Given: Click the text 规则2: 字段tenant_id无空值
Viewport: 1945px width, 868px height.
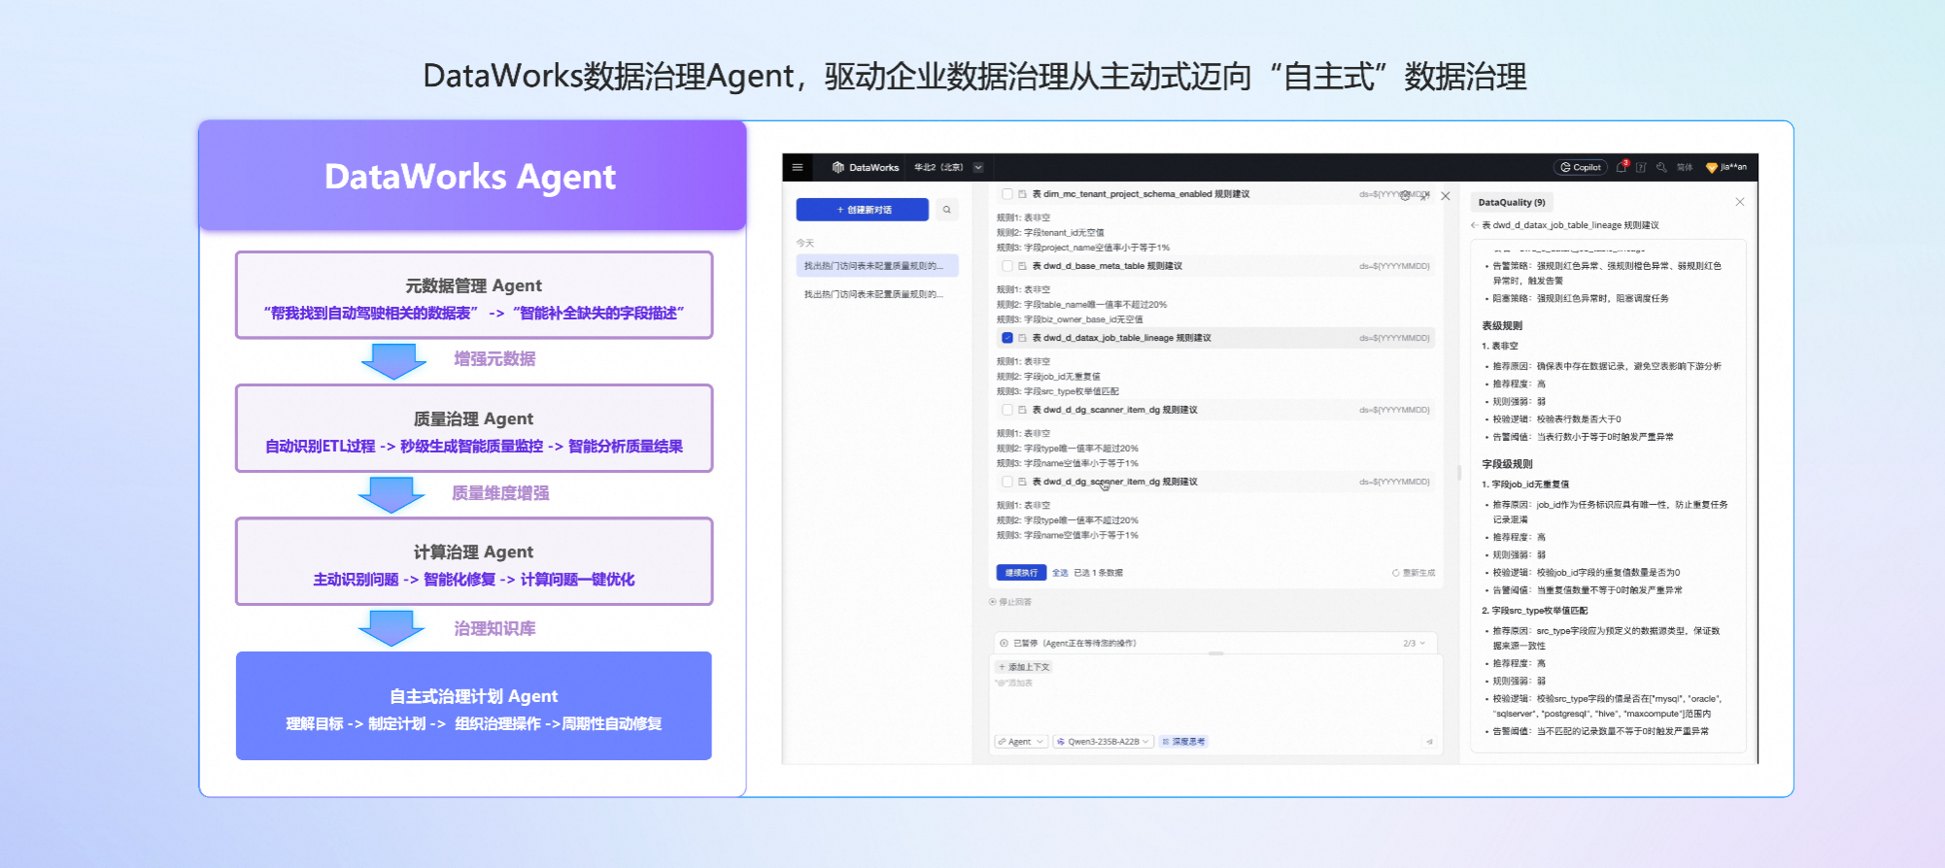Looking at the screenshot, I should 1050,233.
